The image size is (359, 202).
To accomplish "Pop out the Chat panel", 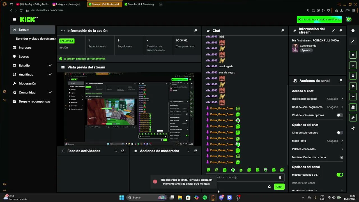I will click(x=282, y=31).
